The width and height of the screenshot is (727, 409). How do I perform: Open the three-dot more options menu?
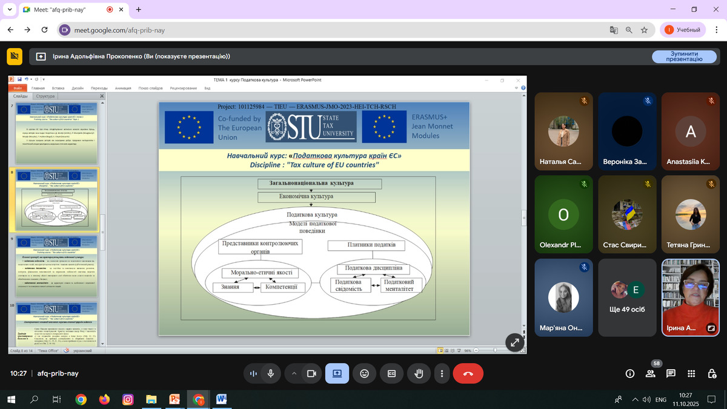pyautogui.click(x=442, y=374)
